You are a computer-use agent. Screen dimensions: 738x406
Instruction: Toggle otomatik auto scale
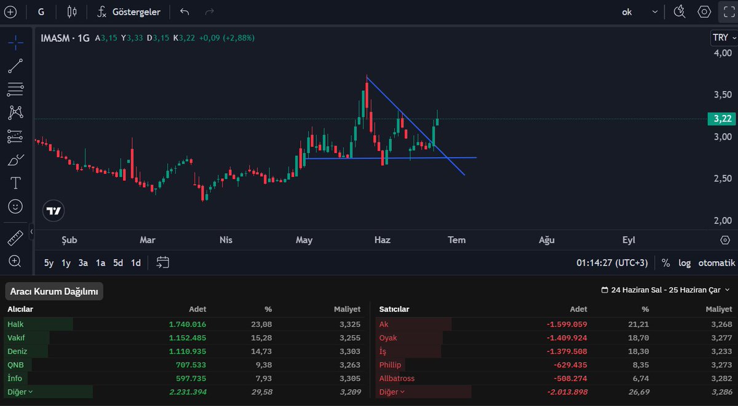coord(716,263)
